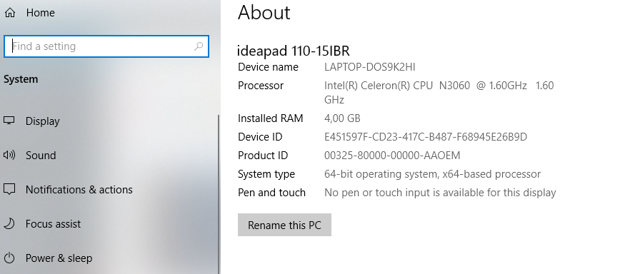
Task: Click the Display monitor icon
Action: [9, 121]
